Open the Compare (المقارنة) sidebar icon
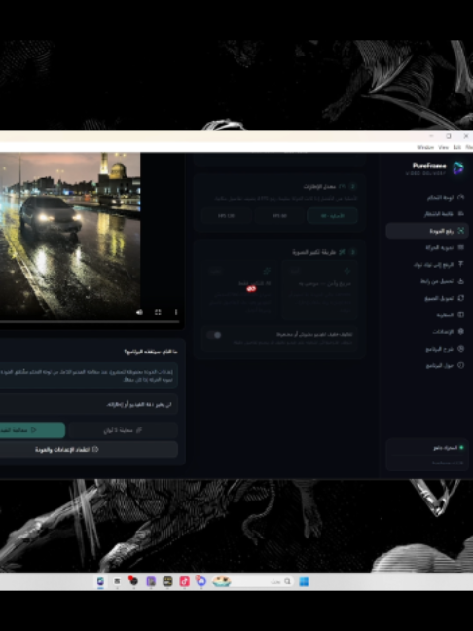The image size is (473, 631). click(461, 315)
